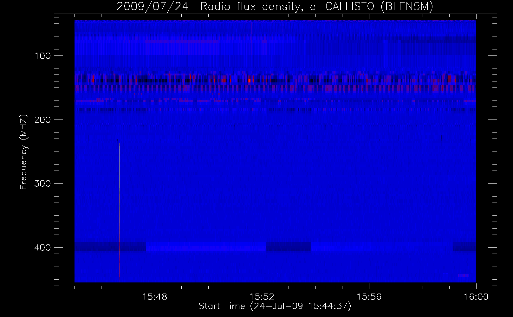Click the date 2009/07/24 in the title
The image size is (513, 317).
click(153, 7)
